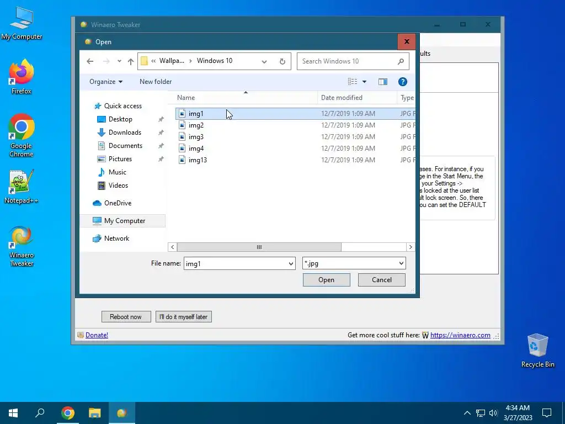Viewport: 565px width, 424px height.
Task: Open Chrome from the taskbar
Action: (x=68, y=413)
